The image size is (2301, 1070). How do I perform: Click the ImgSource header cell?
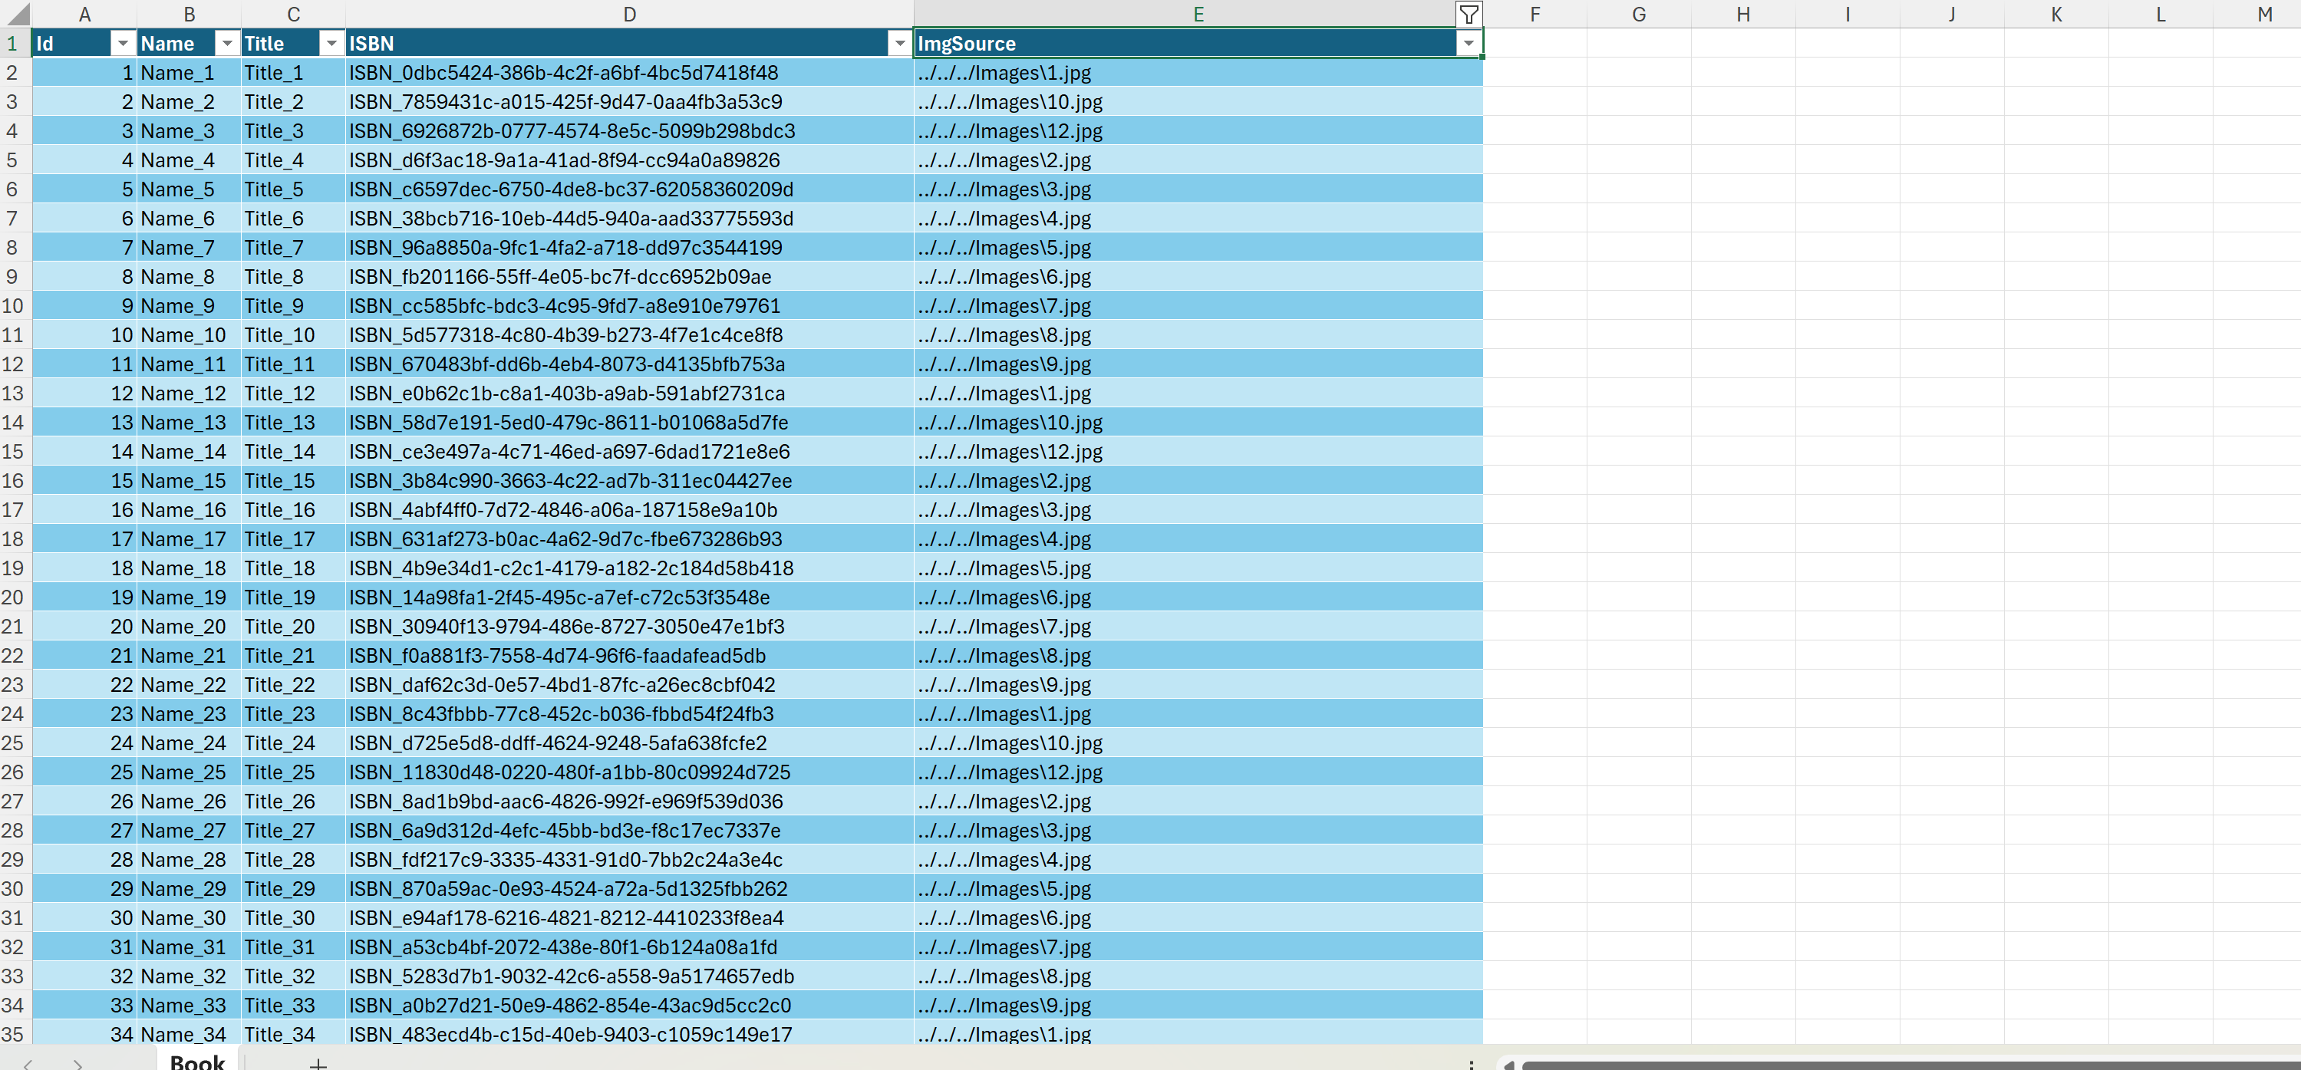tap(1179, 44)
